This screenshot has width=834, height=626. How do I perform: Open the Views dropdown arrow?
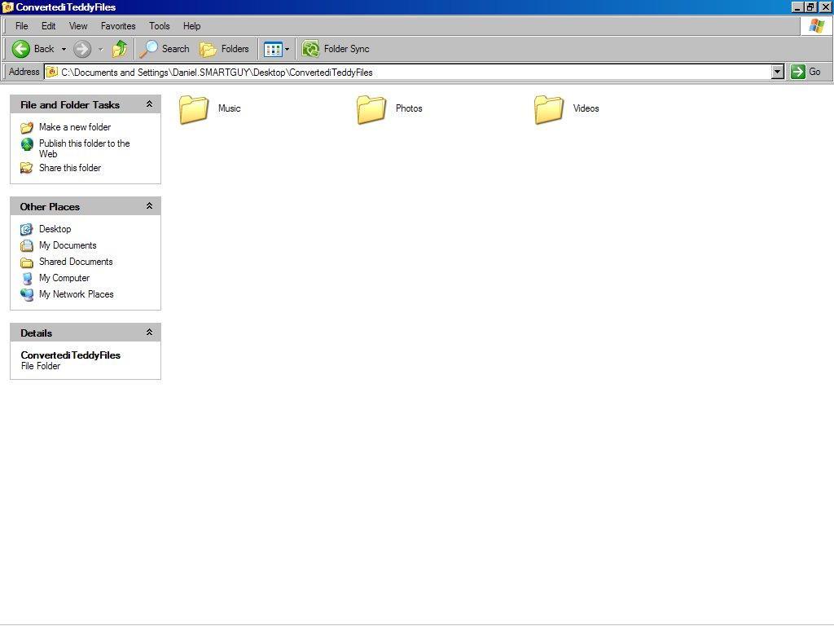286,49
